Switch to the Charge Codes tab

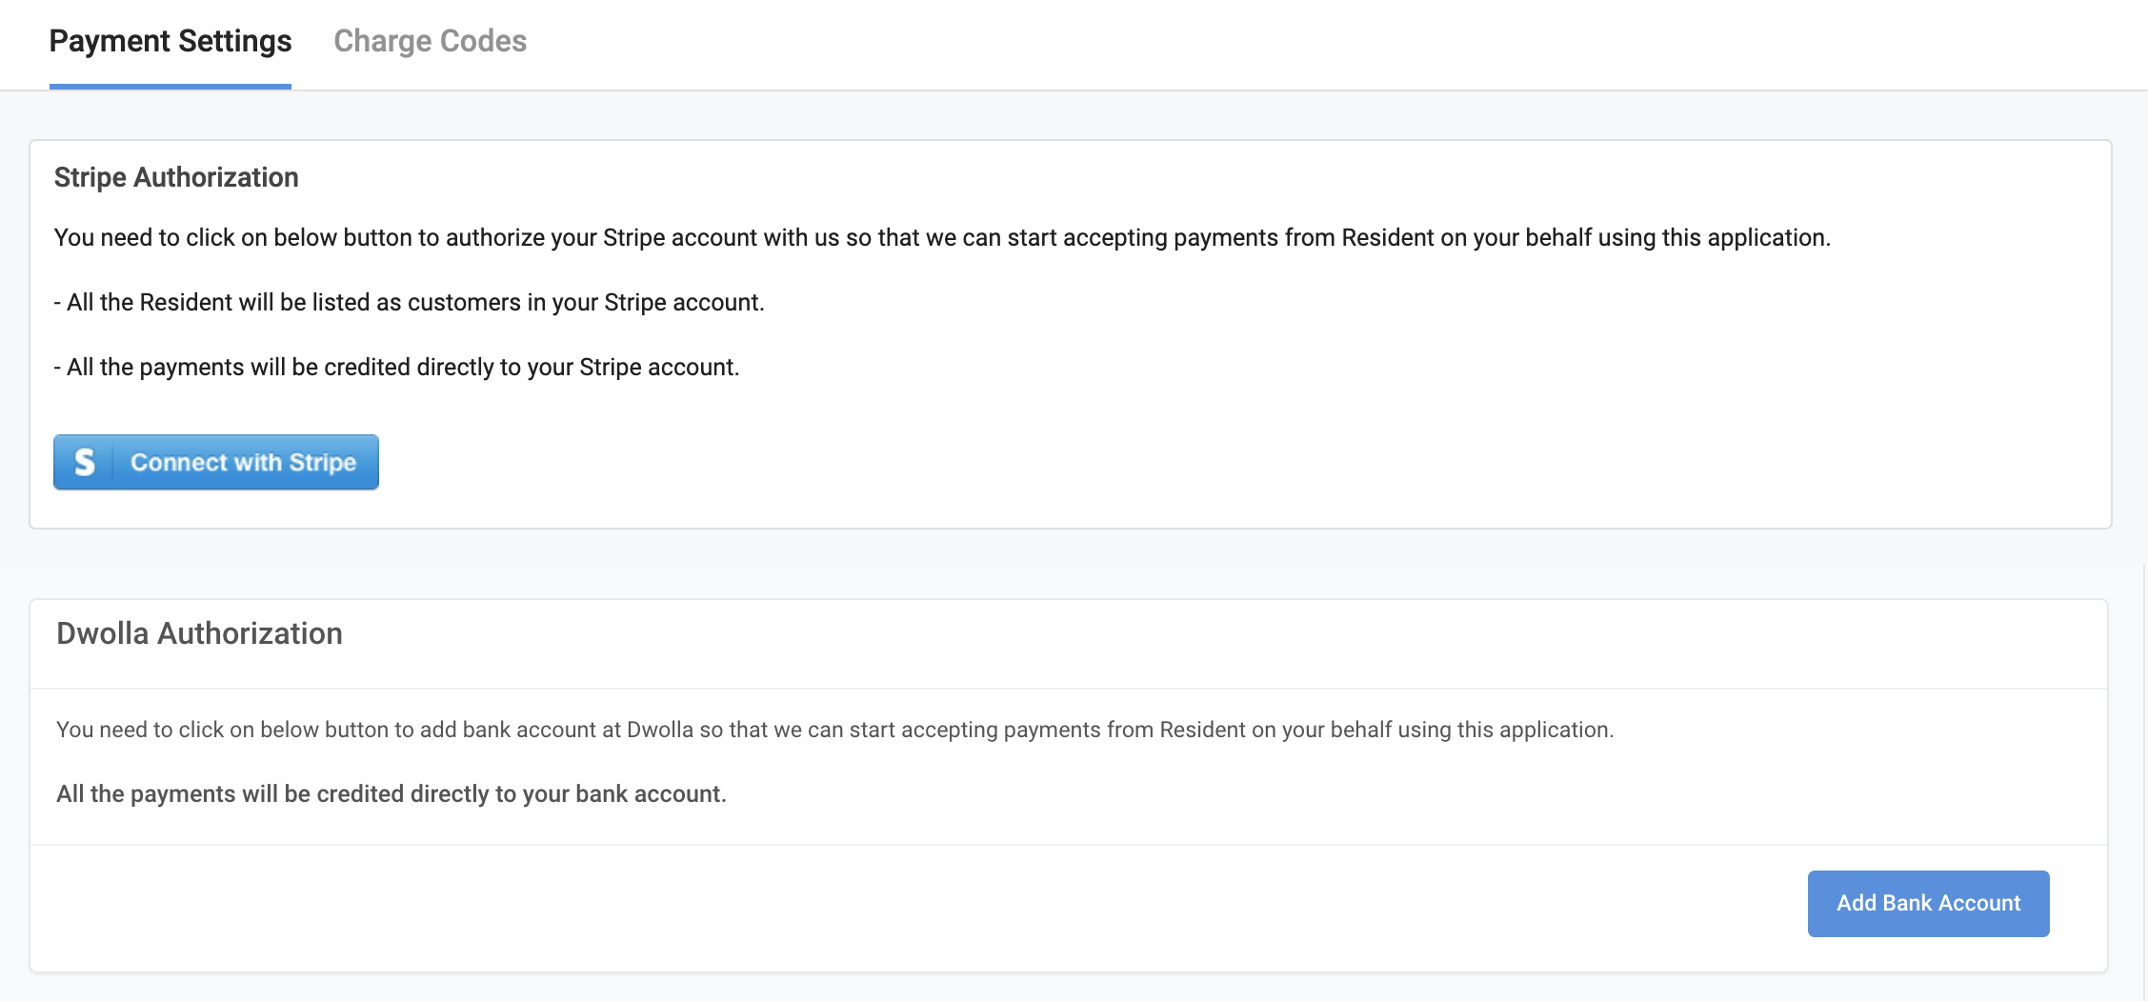430,41
